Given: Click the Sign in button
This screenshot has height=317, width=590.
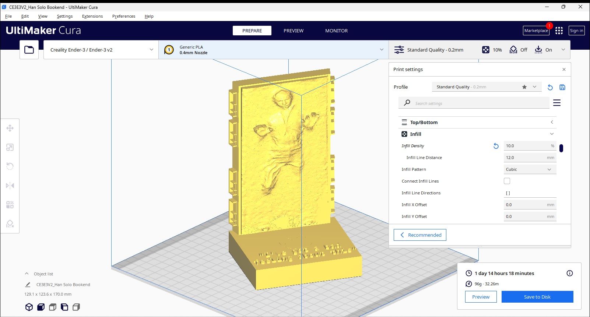Looking at the screenshot, I should [x=576, y=31].
